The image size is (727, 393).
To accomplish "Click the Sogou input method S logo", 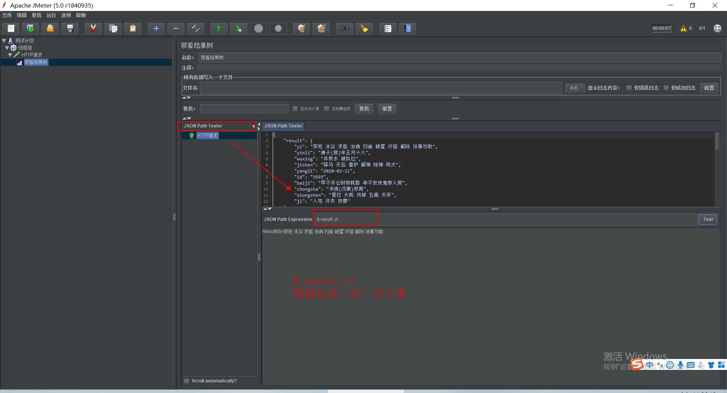I will (637, 364).
